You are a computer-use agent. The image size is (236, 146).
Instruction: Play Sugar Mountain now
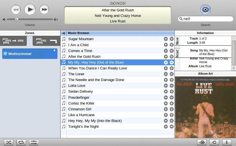[166, 39]
